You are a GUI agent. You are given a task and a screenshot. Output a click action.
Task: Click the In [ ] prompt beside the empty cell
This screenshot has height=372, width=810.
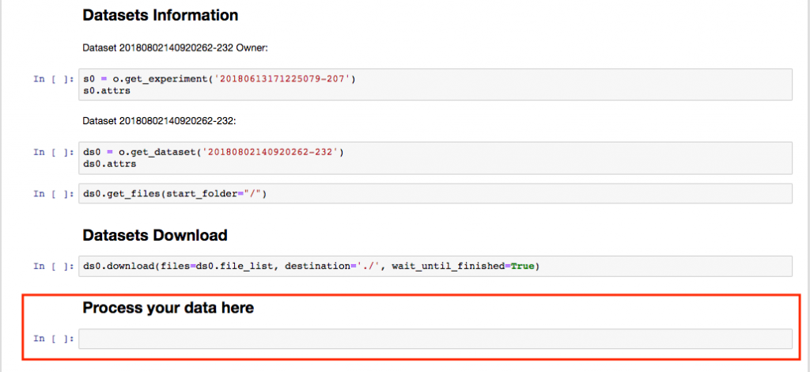pyautogui.click(x=54, y=339)
